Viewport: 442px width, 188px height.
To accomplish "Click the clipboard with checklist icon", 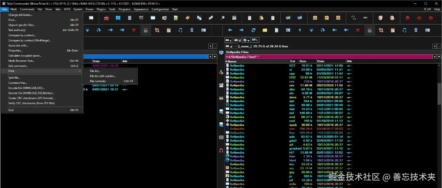I will [273, 18].
